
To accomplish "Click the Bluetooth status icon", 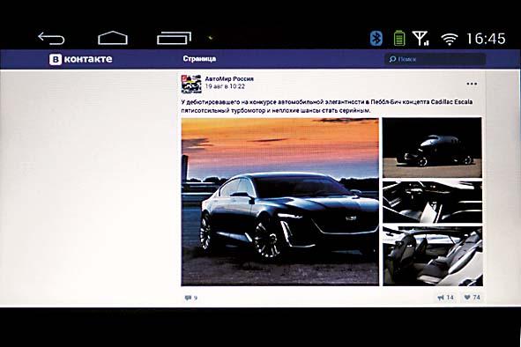I will (376, 38).
